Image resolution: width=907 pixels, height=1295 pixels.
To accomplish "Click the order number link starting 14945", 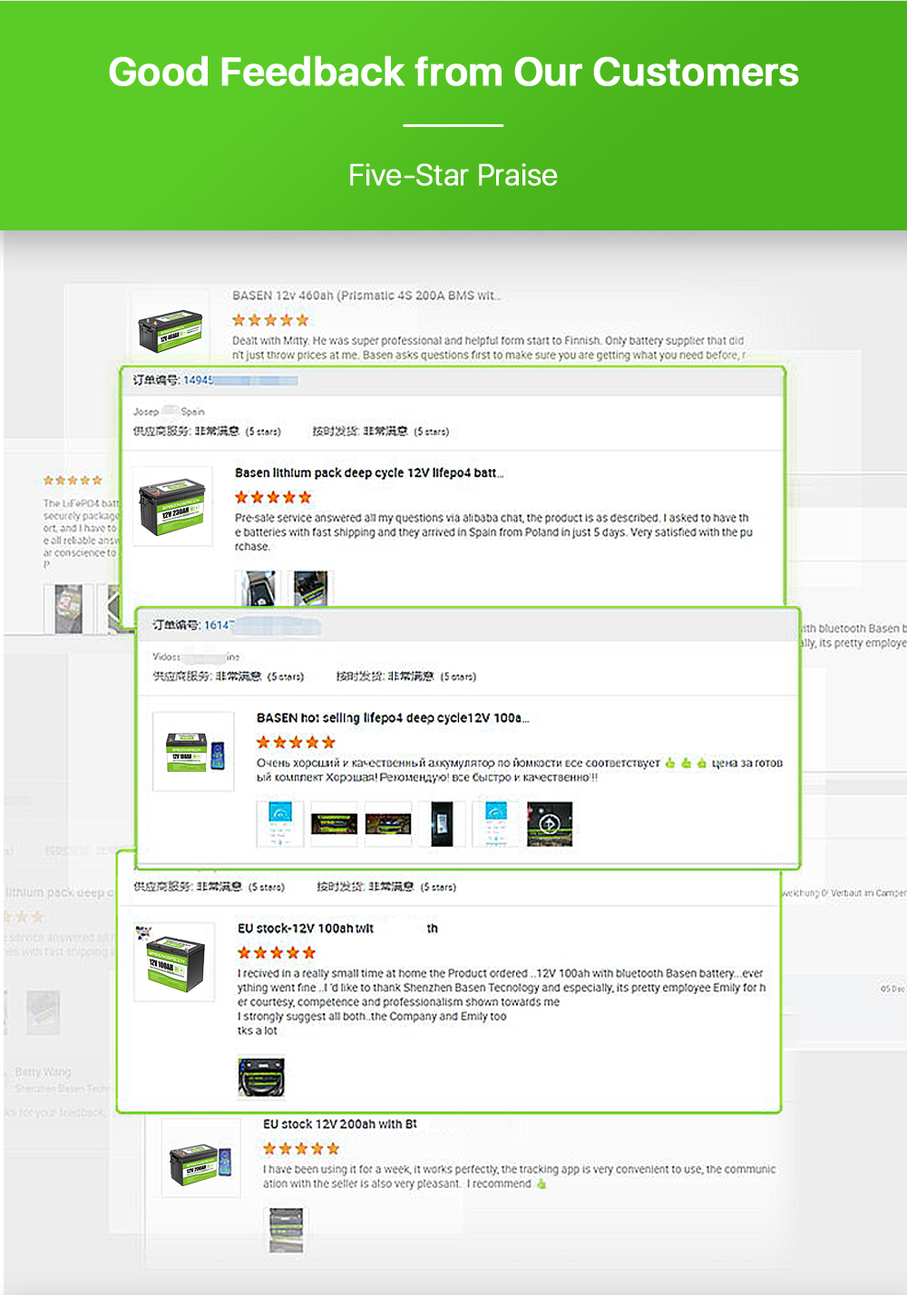I will [x=199, y=380].
